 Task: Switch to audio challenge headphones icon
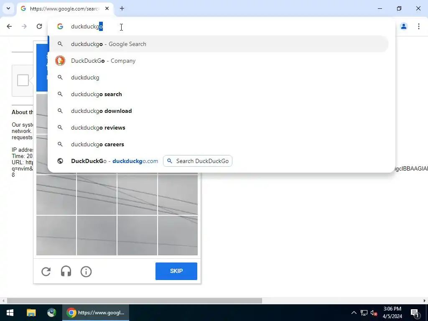[66, 272]
